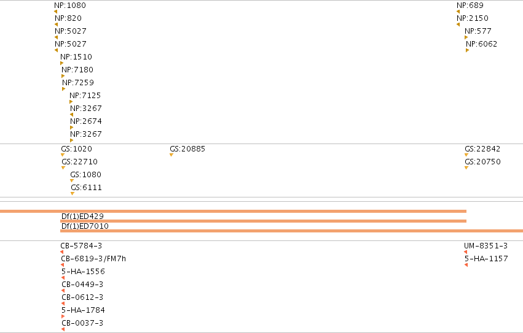Select the NP:7259 insertion label
Screen dimensions: 523x333
pos(78,83)
